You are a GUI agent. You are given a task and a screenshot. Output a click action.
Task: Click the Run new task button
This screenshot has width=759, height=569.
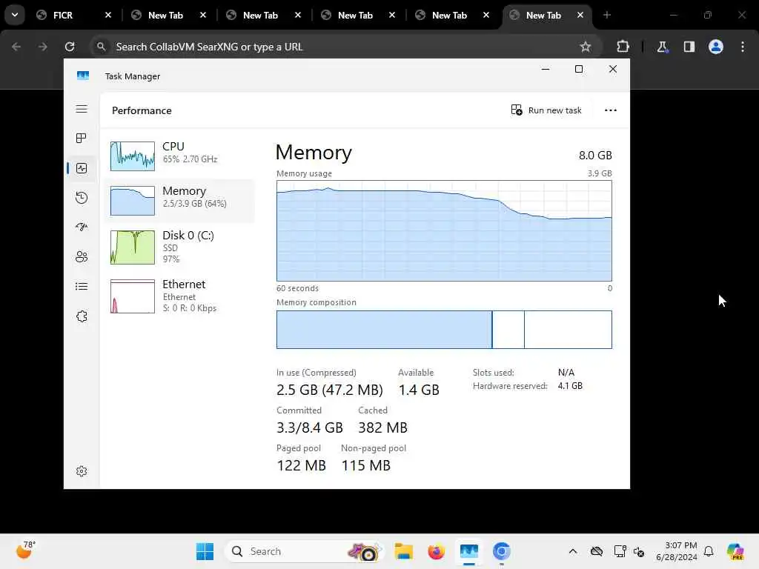[x=546, y=110]
